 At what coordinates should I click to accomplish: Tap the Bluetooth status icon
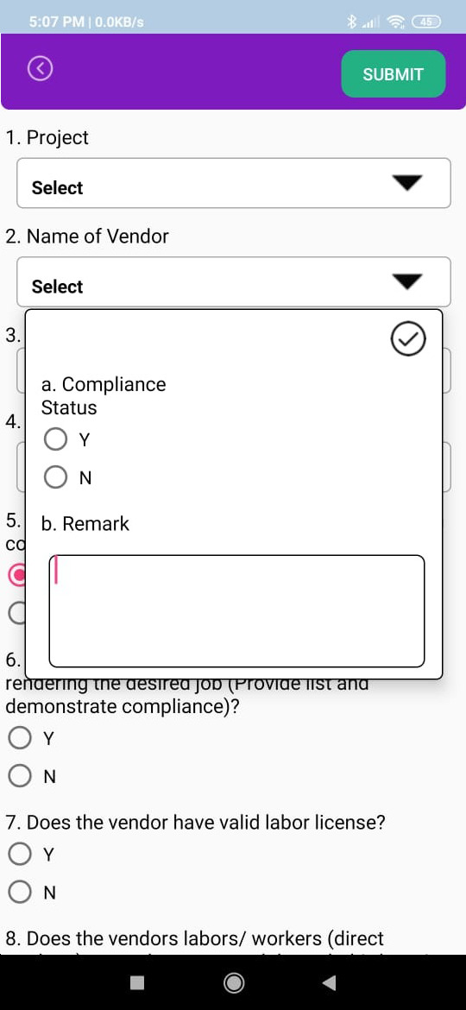pyautogui.click(x=351, y=22)
